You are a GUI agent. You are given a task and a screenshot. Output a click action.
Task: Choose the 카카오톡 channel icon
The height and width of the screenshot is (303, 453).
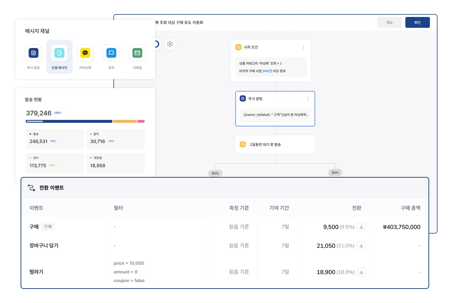click(x=85, y=53)
